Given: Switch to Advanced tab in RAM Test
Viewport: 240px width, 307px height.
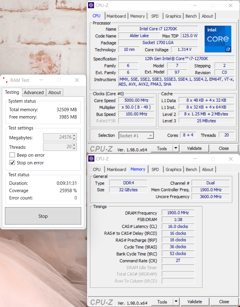Looking at the screenshot, I should (34, 93).
